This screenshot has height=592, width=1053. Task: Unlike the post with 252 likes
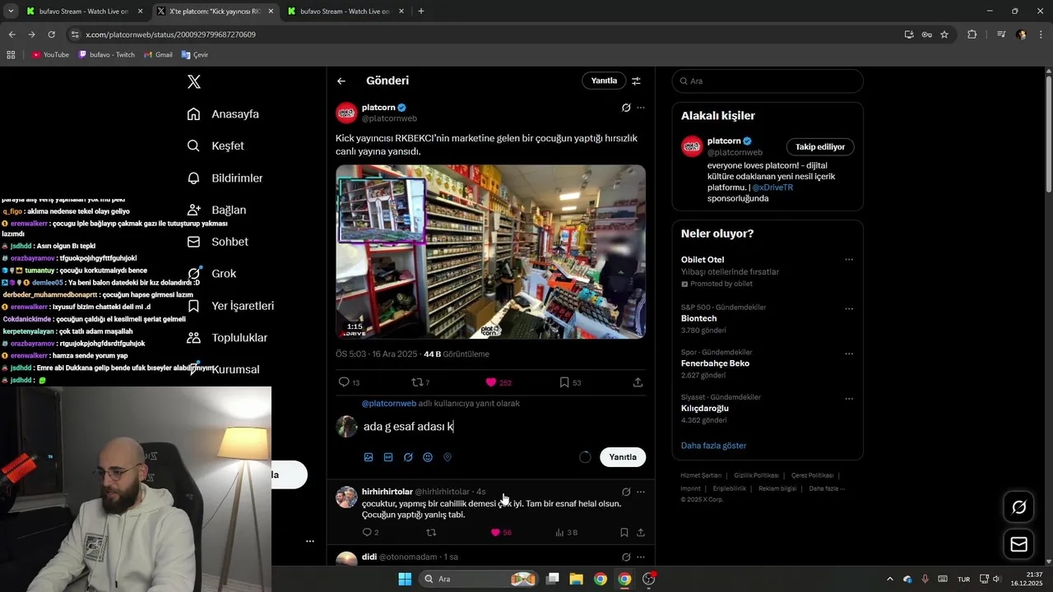pos(491,382)
